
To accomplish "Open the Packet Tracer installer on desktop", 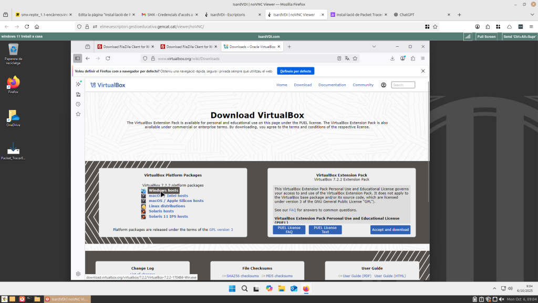I will click(13, 150).
